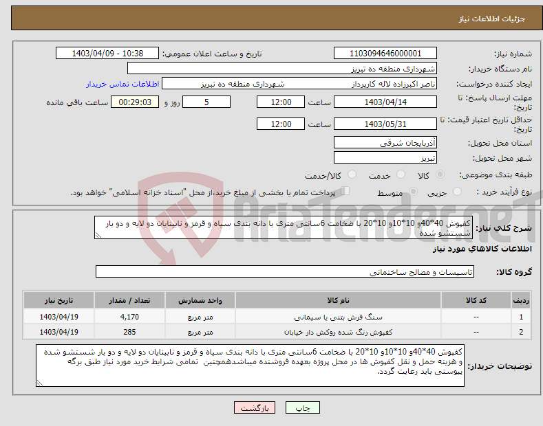
Task: Click the گروه کالا label
Action: pyautogui.click(x=514, y=272)
